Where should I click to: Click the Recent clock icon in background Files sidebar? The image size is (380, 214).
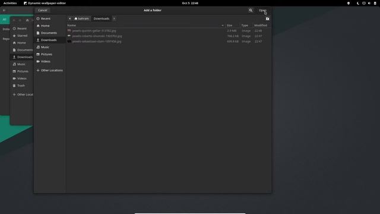click(14, 29)
